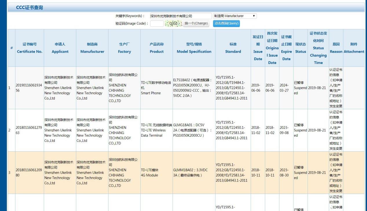The width and height of the screenshot is (367, 211).
Task: Click the Attachment column header
Action: pyautogui.click(x=354, y=48)
